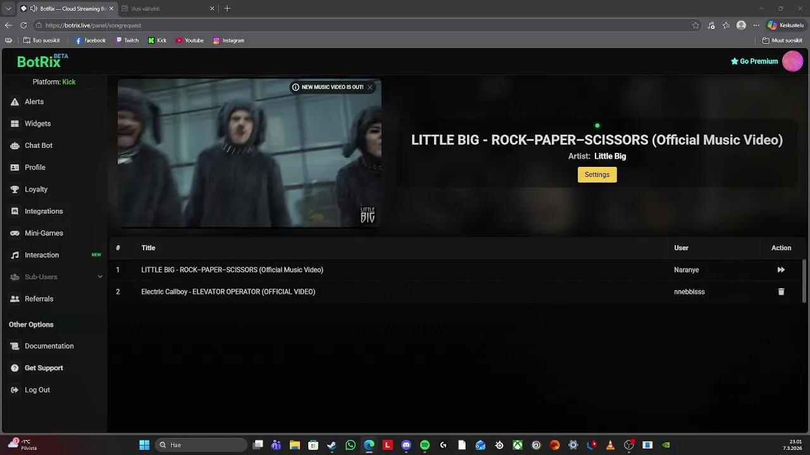Add this page to favorites
The image size is (810, 455).
point(695,25)
